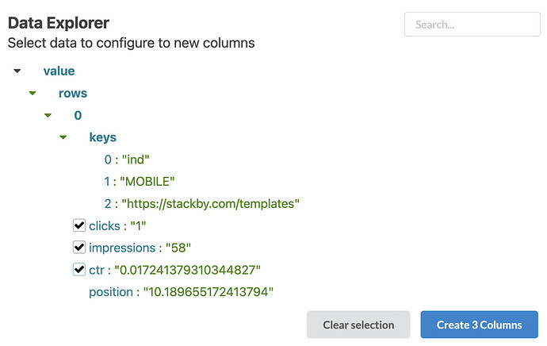Select the stackby.com/templates URL entry
This screenshot has width=547, height=346.
click(202, 203)
